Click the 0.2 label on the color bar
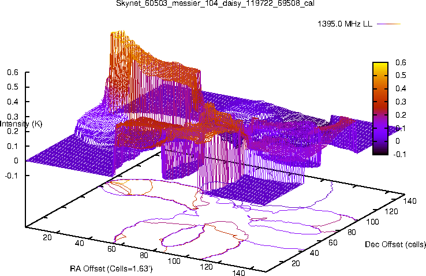Image resolution: width=426 pixels, height=276 pixels. pos(401,115)
